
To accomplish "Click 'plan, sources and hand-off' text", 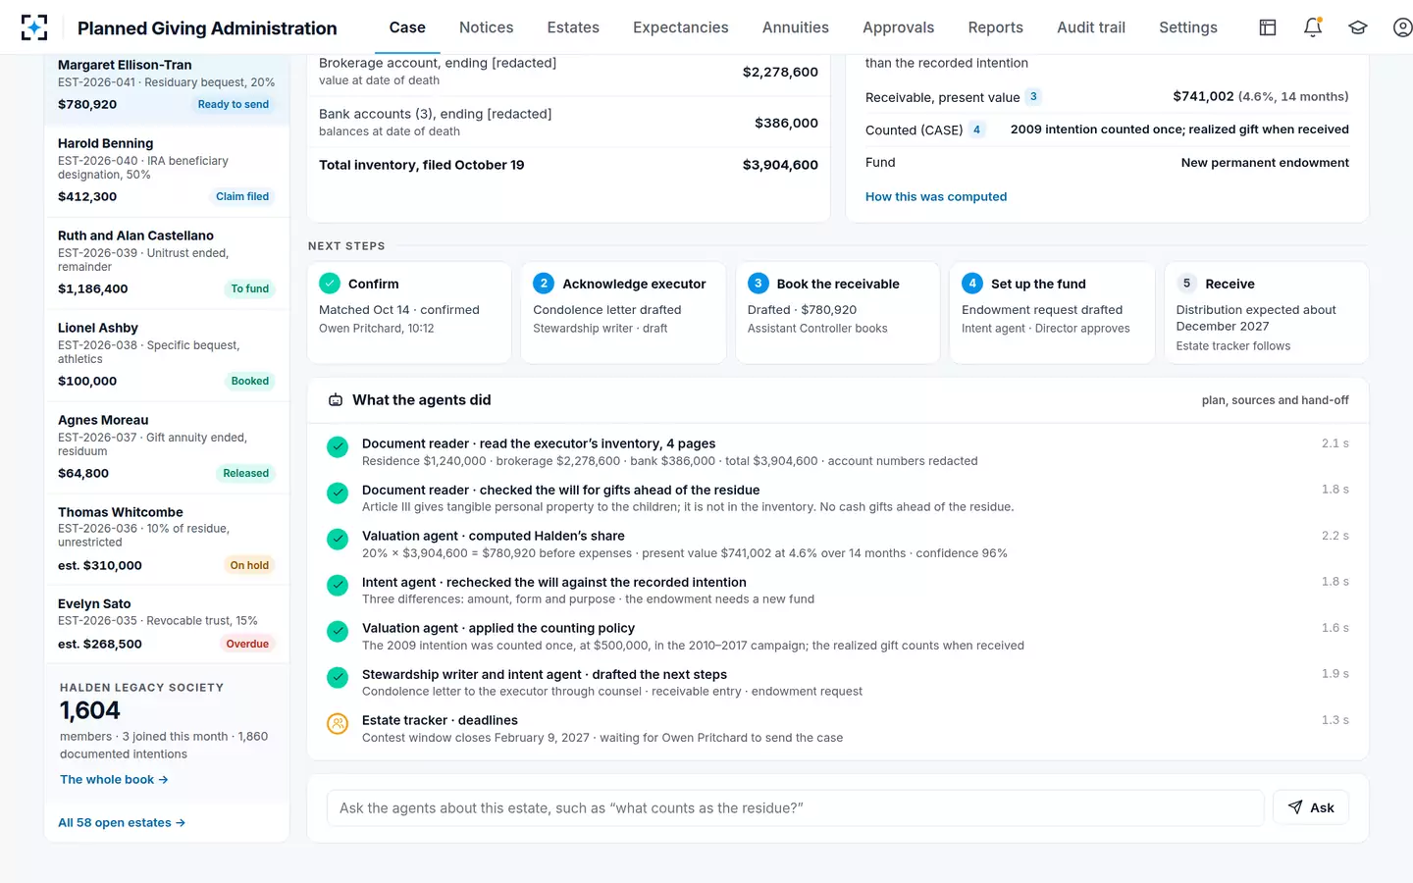I will click(x=1276, y=400).
